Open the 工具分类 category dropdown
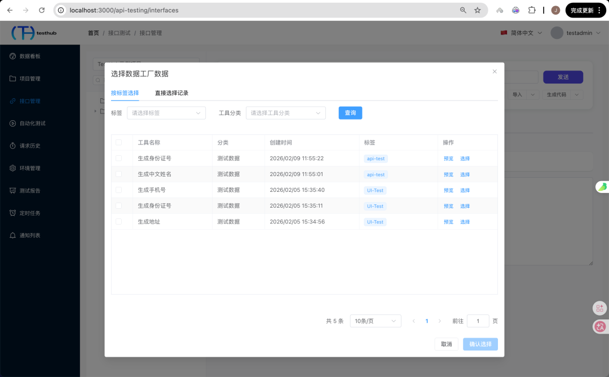 [285, 113]
